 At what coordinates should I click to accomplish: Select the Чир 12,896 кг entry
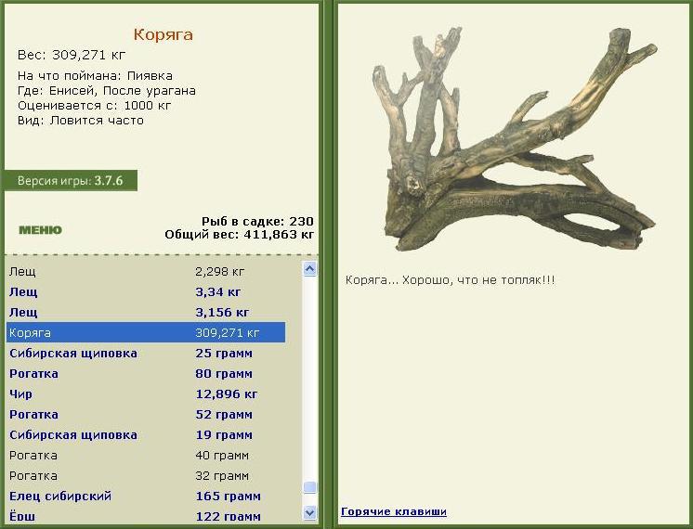(x=146, y=394)
